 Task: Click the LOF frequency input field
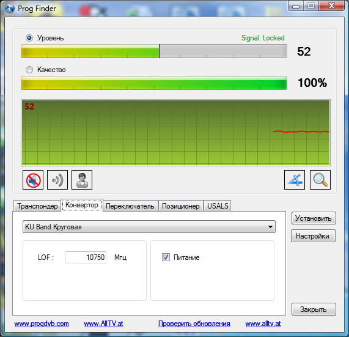86,257
